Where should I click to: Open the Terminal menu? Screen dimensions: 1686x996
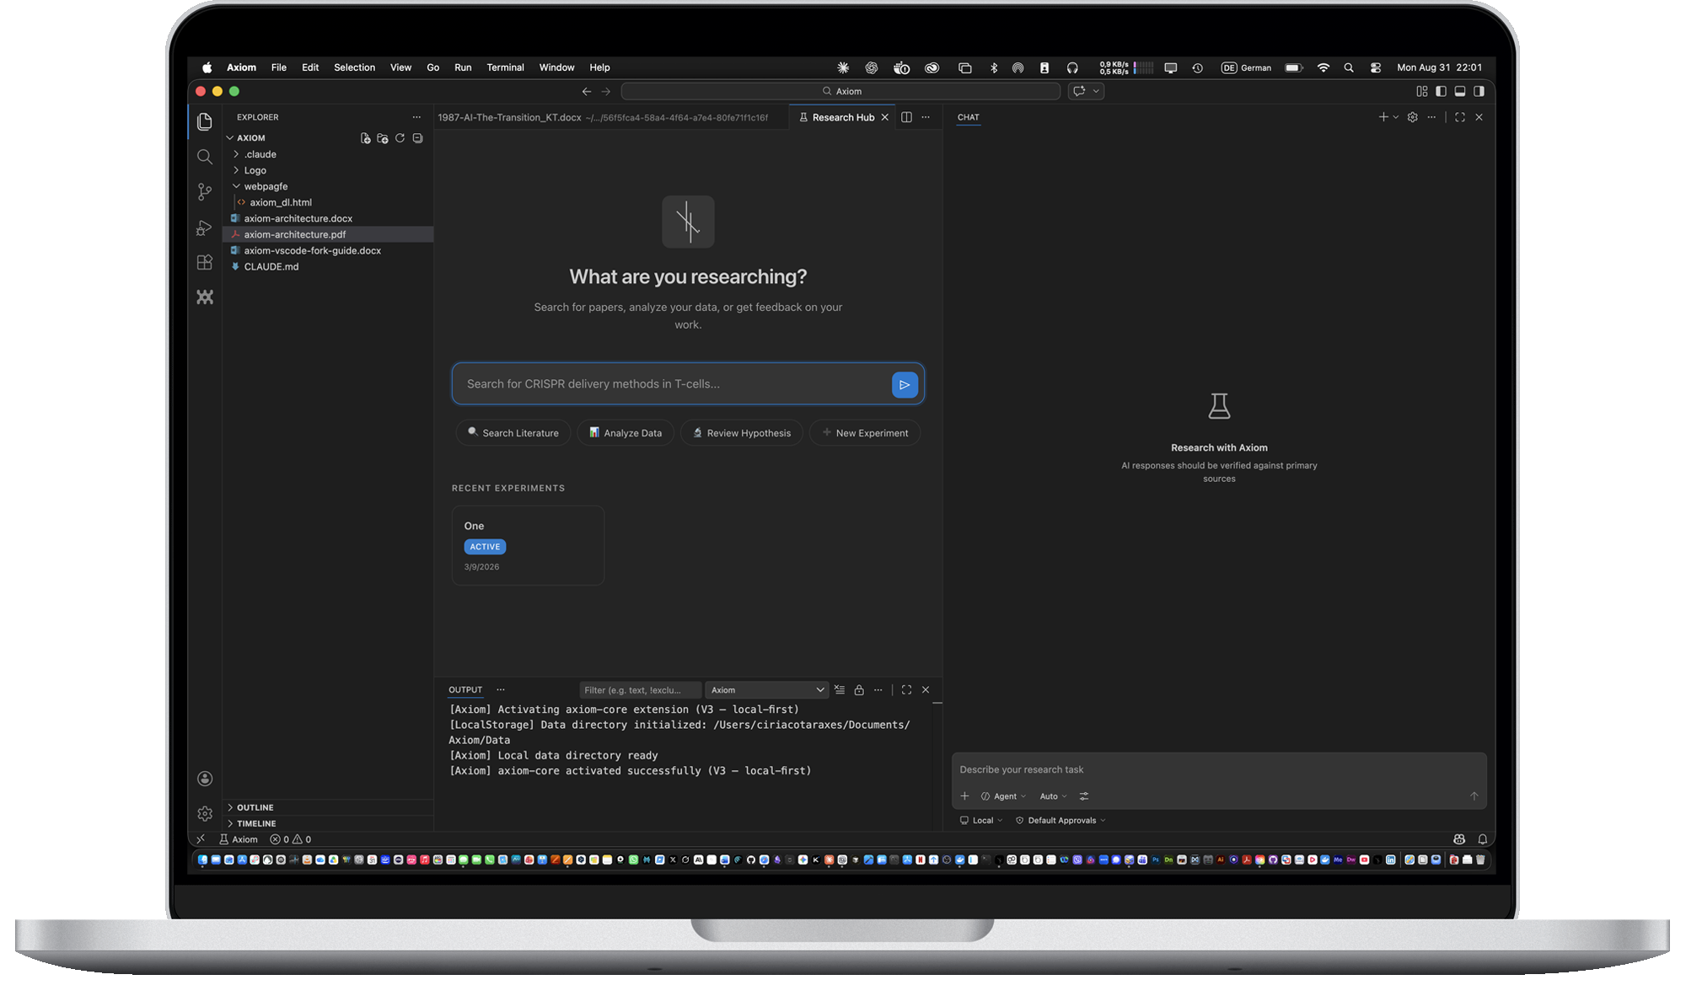click(x=505, y=67)
